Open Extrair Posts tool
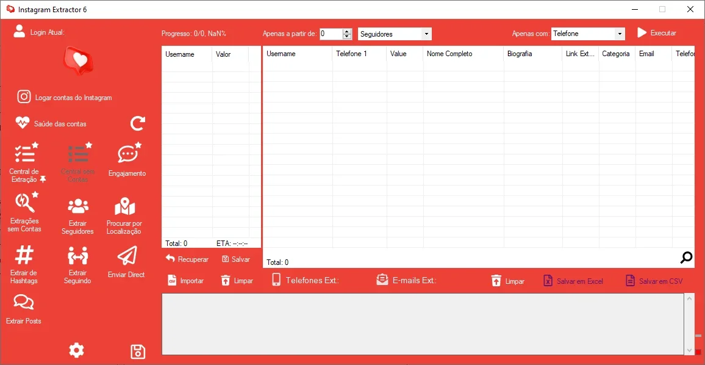 23,309
